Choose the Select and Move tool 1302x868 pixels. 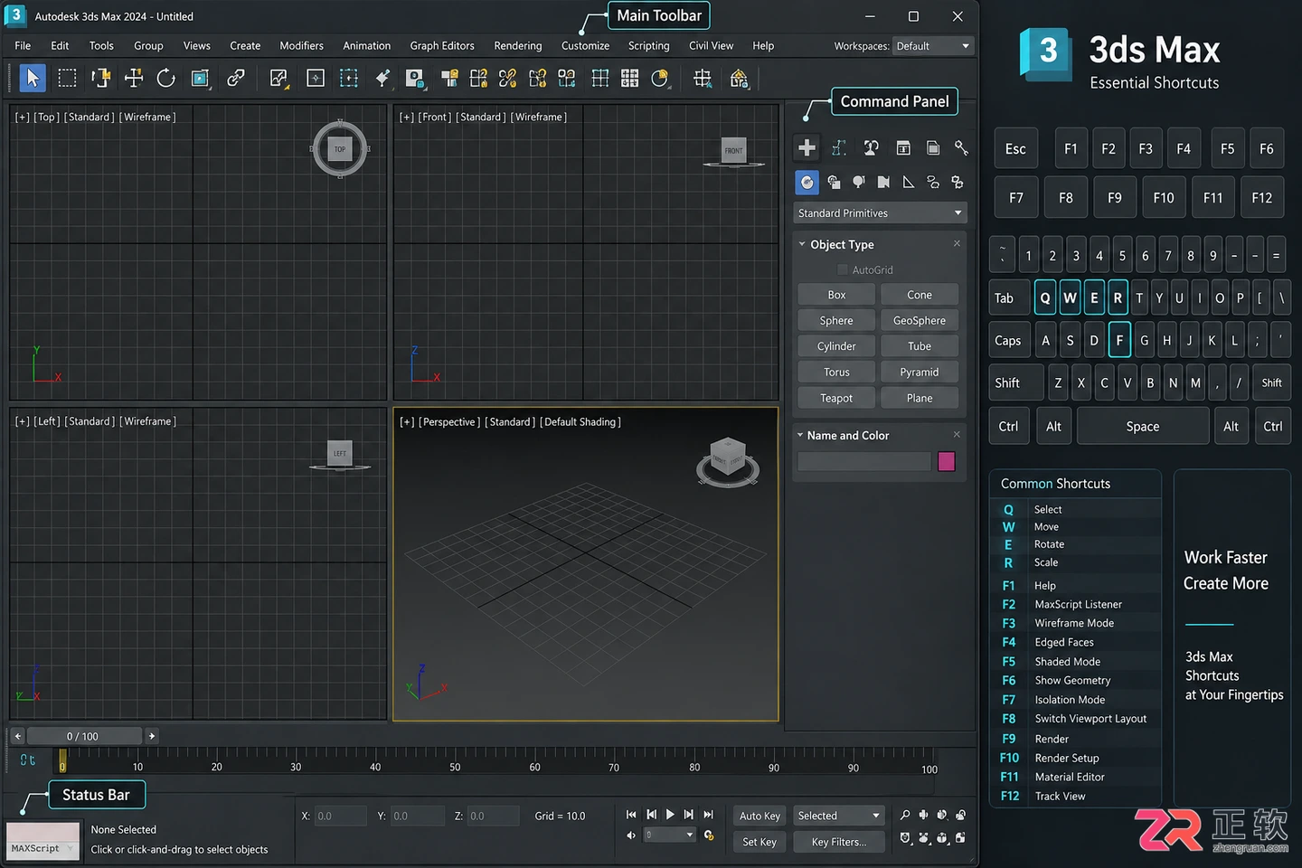coord(134,79)
